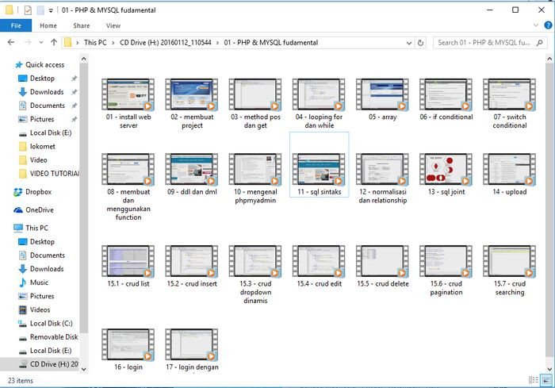Image resolution: width=555 pixels, height=388 pixels.
Task: Select large icons view button in status bar
Action: (546, 382)
